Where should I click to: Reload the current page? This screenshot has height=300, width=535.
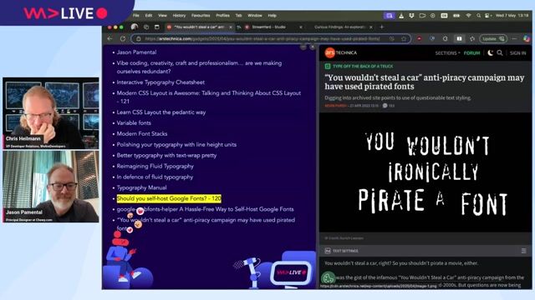pyautogui.click(x=123, y=39)
